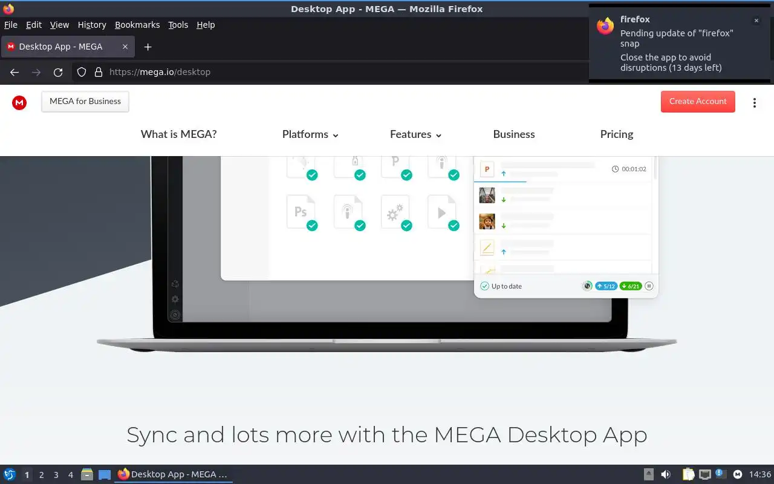
Task: Go back using the browser back arrow
Action: [x=15, y=72]
